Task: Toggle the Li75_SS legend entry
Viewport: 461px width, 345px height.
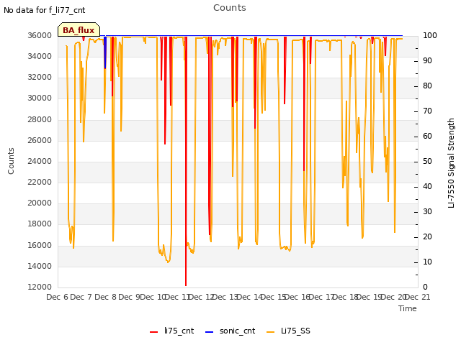Action: (x=288, y=331)
